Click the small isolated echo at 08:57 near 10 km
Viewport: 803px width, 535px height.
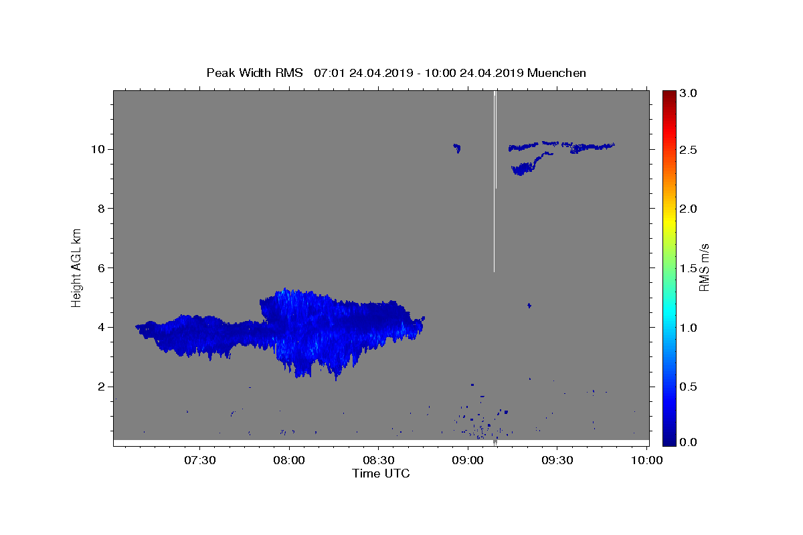(457, 148)
